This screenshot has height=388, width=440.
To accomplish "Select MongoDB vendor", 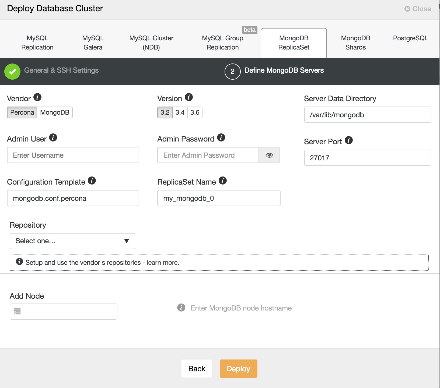I will (55, 112).
